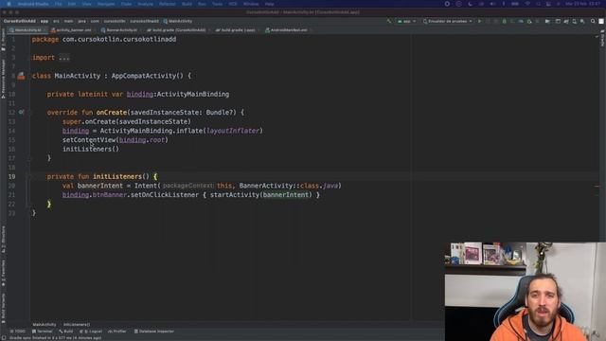Open the Code menu
The width and height of the screenshot is (606, 341).
click(x=126, y=4)
